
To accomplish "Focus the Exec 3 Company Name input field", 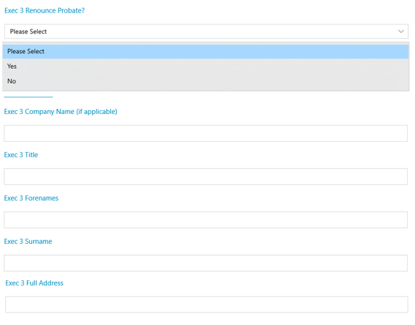I will (x=205, y=133).
